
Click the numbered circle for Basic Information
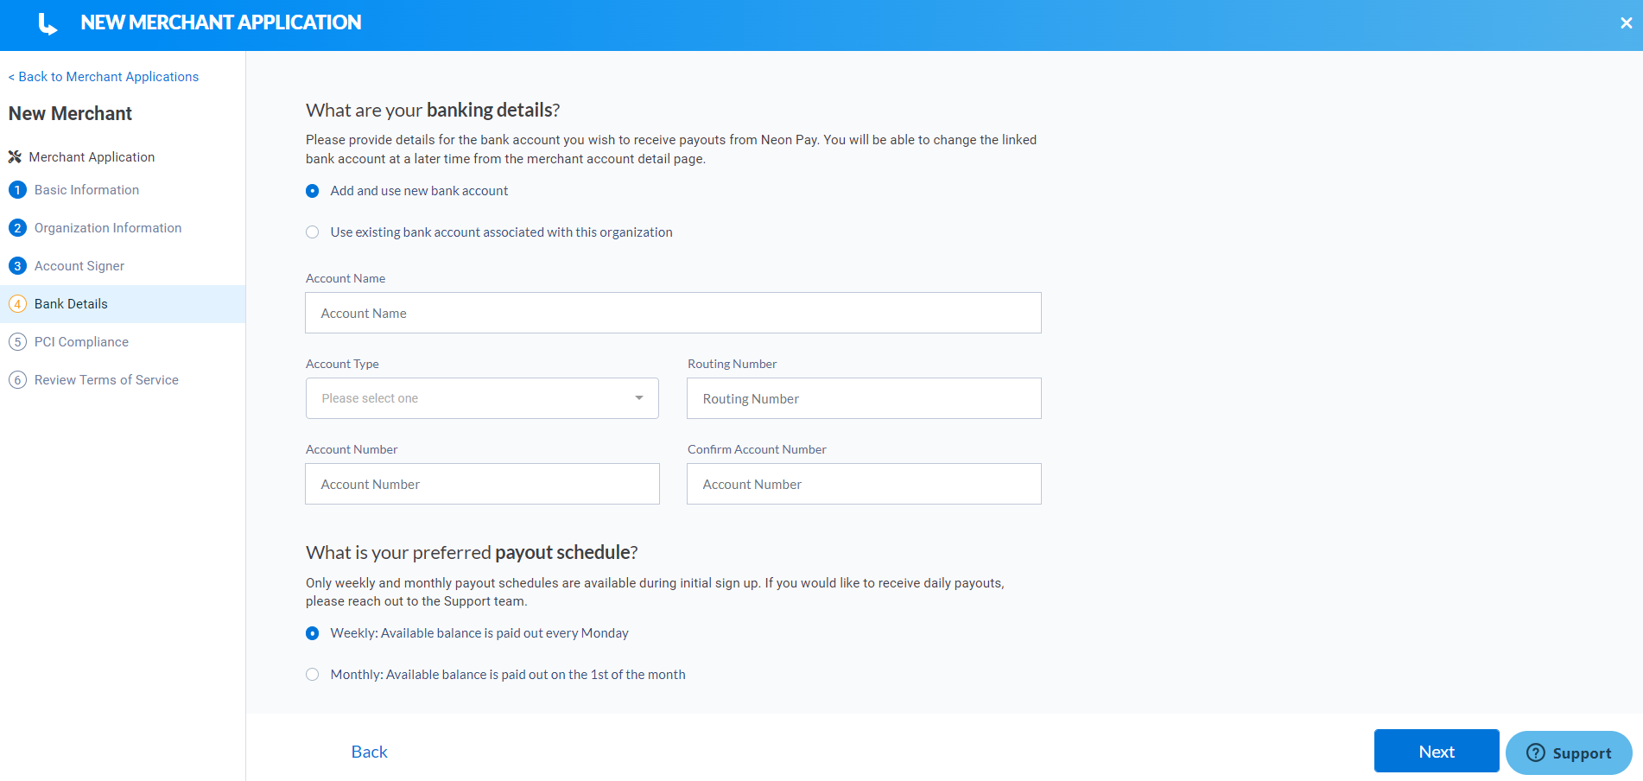click(x=17, y=189)
